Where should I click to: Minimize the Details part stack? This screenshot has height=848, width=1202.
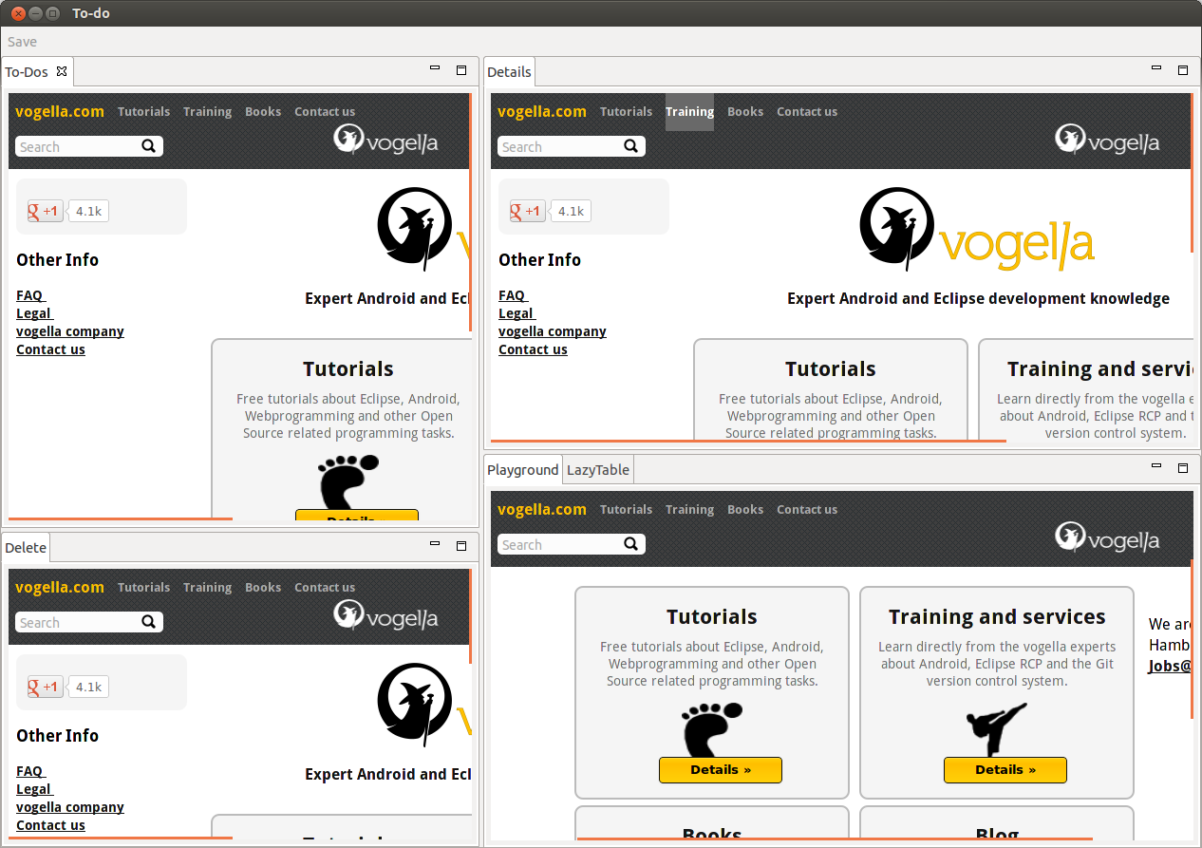(1156, 68)
